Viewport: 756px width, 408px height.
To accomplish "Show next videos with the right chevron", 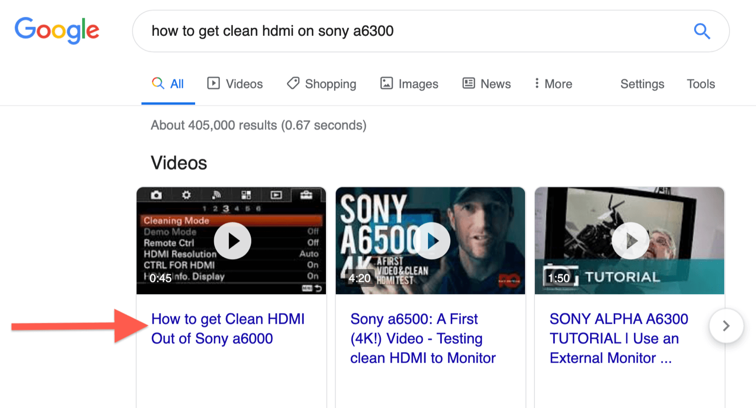I will tap(726, 326).
